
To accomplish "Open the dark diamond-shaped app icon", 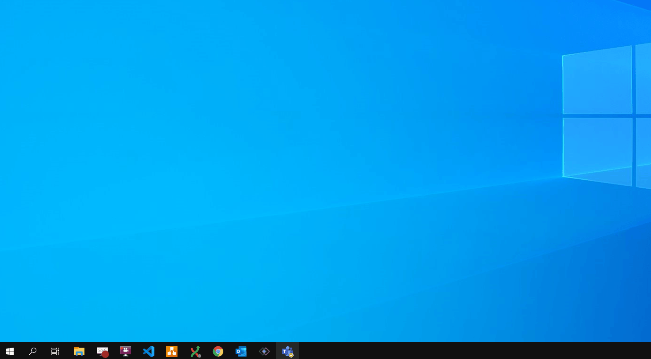I will click(264, 351).
